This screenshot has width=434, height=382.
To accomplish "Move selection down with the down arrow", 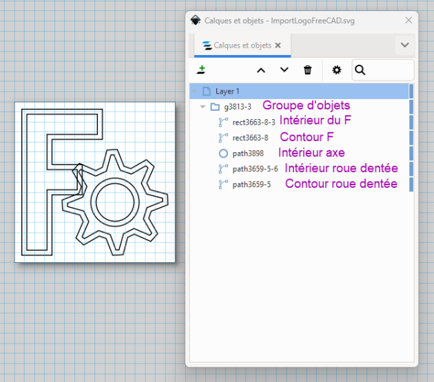I will (x=285, y=70).
